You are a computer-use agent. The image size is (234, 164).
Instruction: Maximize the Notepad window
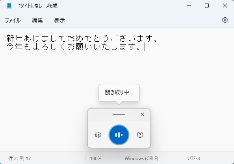[207, 6]
